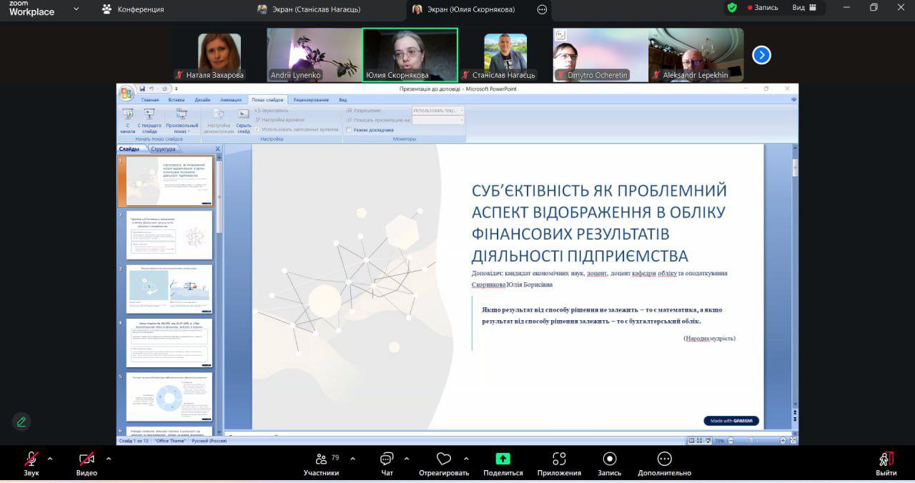
Task: Open the Приложения apps icon
Action: (559, 459)
